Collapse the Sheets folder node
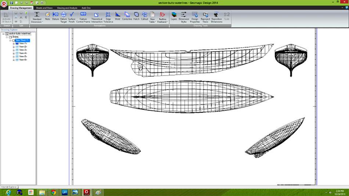The height and width of the screenshot is (196, 349). click(7, 37)
